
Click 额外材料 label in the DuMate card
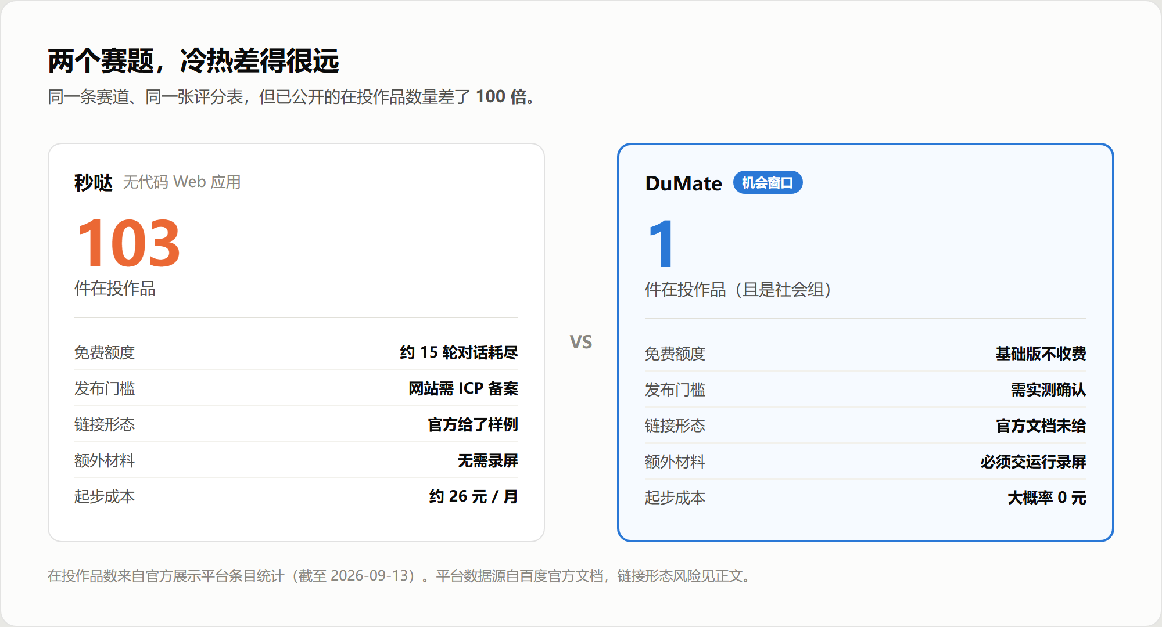675,462
